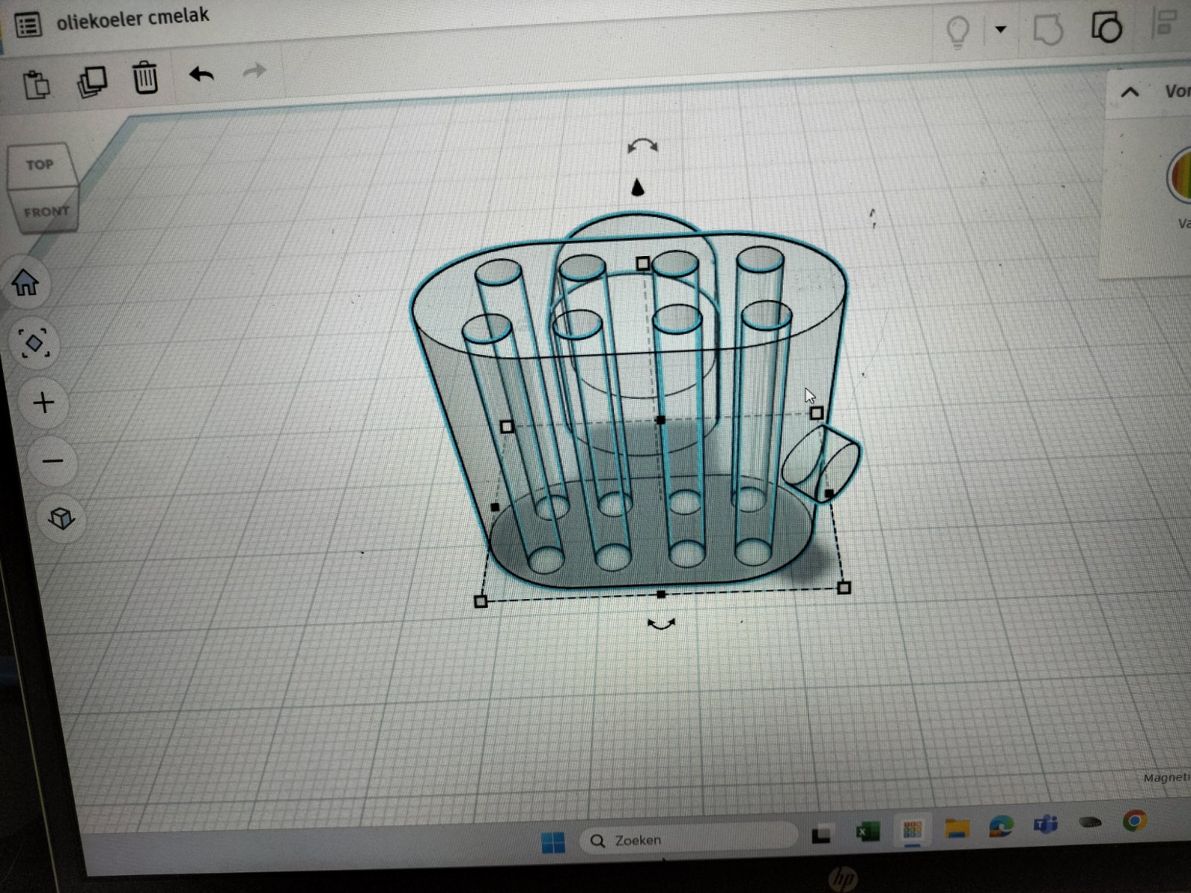The image size is (1191, 893).
Task: Undo the last action
Action: click(201, 74)
